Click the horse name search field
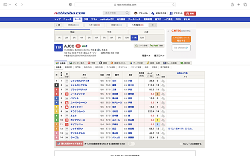This screenshot has width=250, height=156. click(114, 13)
